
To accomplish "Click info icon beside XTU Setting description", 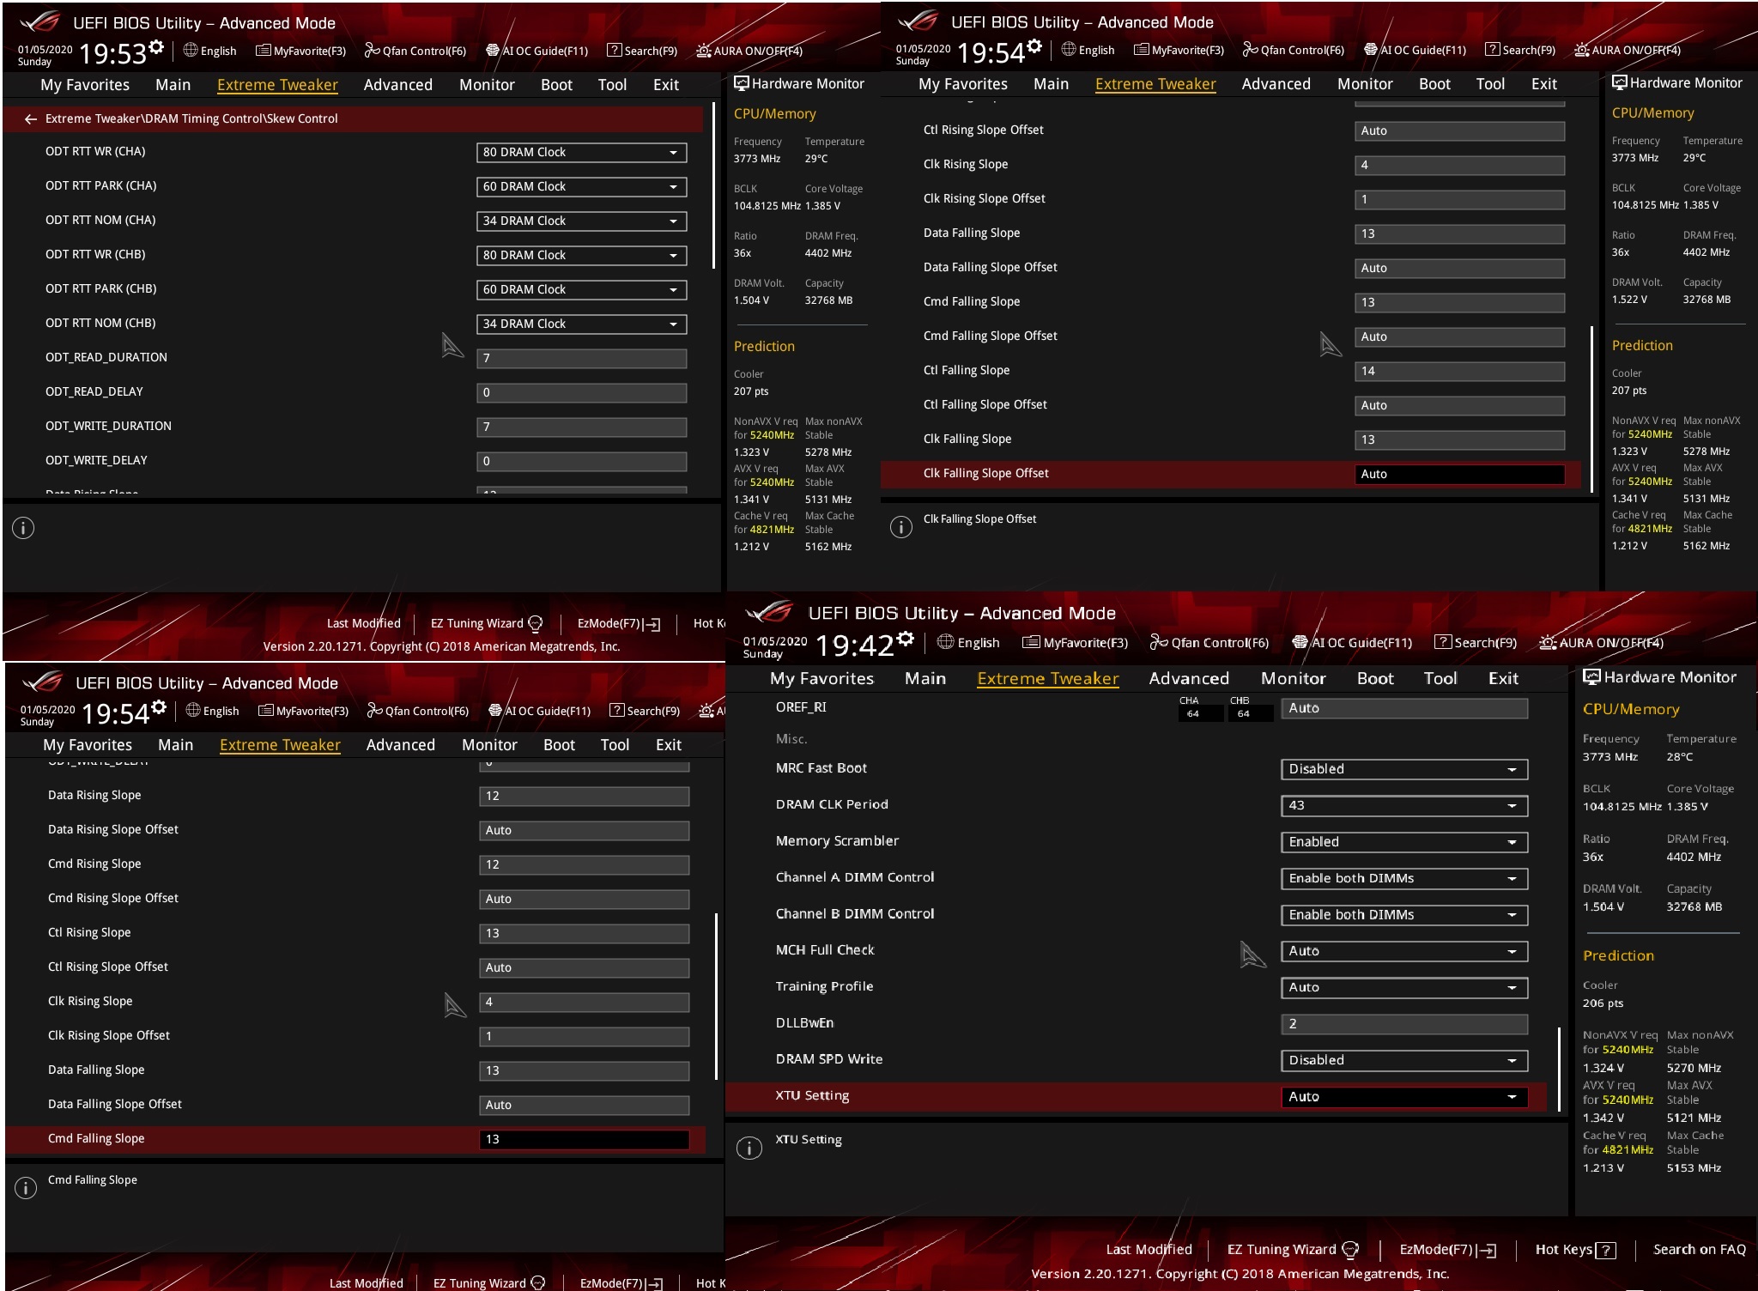I will click(x=749, y=1149).
